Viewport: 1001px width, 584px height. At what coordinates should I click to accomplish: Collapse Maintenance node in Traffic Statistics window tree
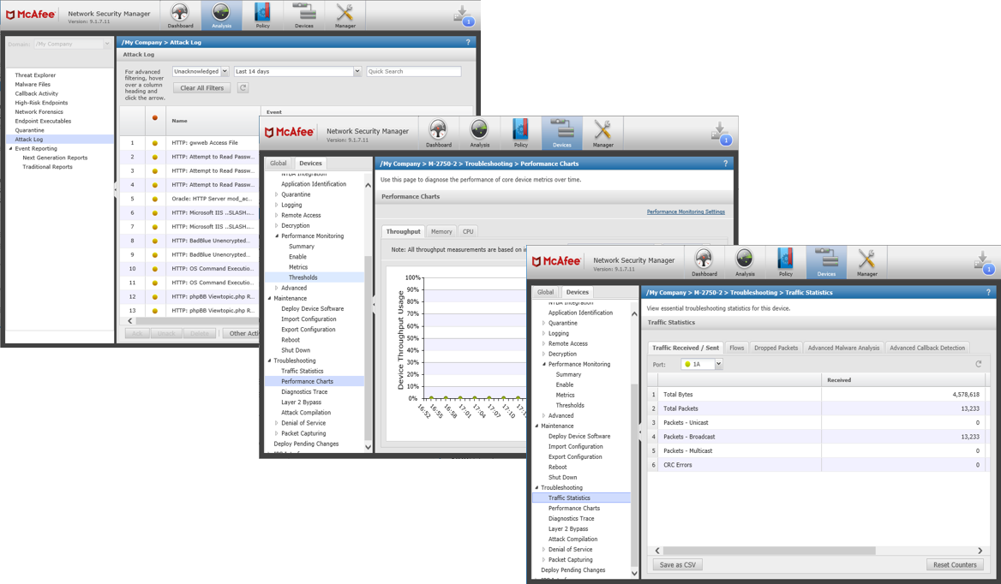pos(536,426)
